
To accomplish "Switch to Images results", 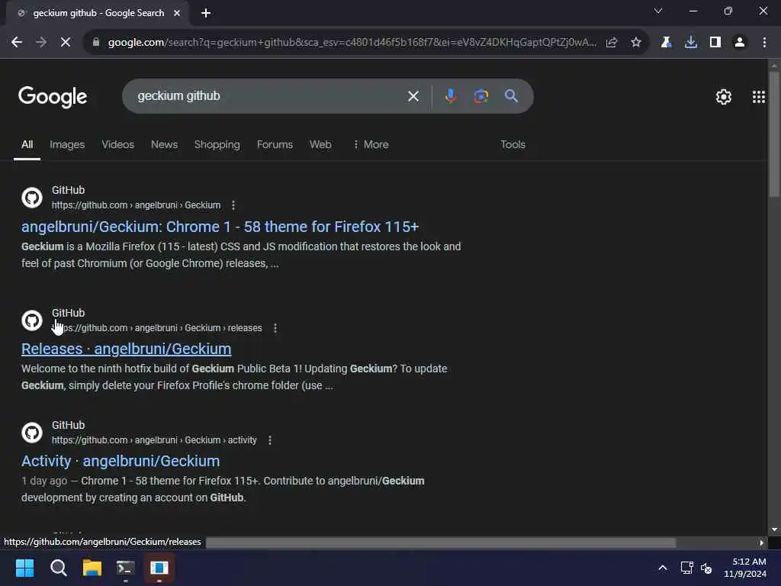I will (67, 144).
